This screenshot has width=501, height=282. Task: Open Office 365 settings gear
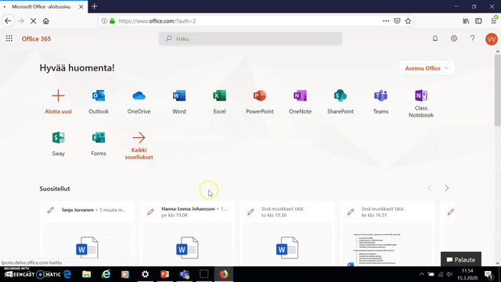454,38
